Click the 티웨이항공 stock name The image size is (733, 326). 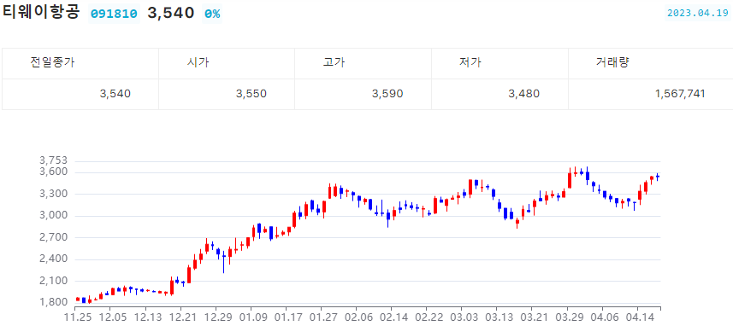41,13
